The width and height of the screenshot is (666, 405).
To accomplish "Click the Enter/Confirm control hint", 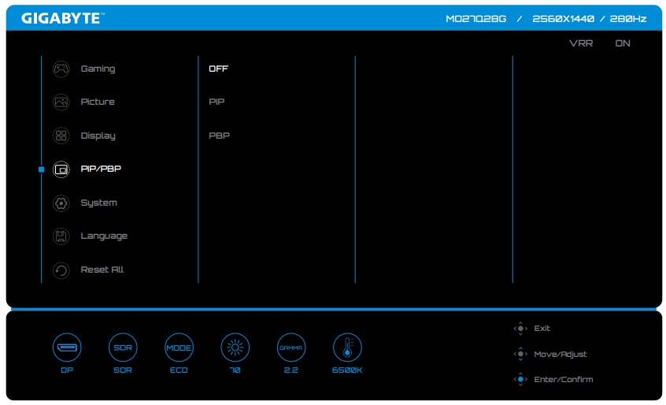I will 563,380.
